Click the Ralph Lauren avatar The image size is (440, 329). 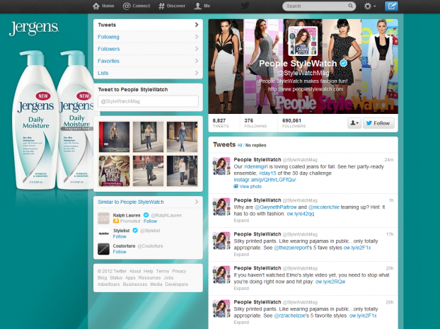(x=103, y=218)
